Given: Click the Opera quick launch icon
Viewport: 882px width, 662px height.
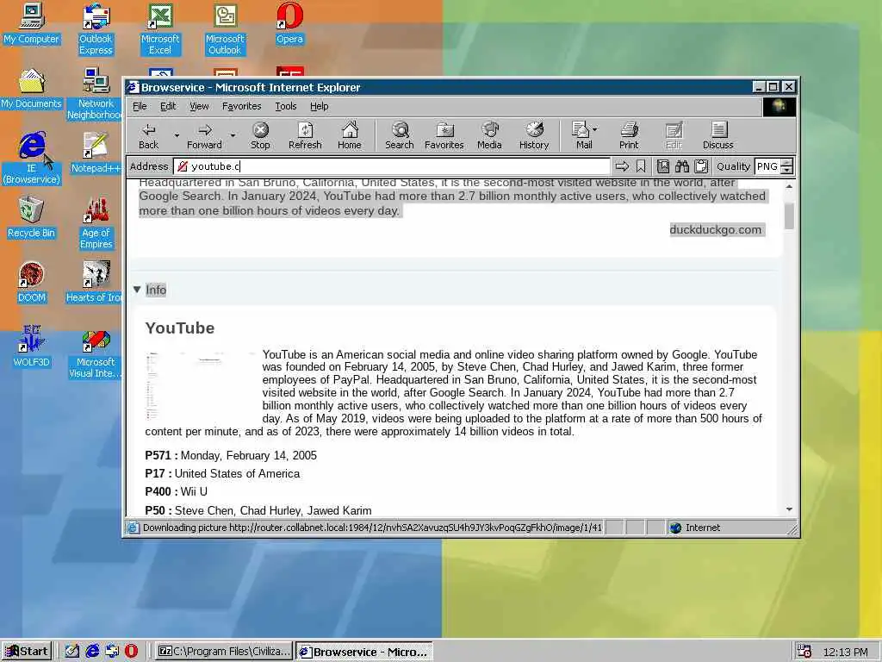Looking at the screenshot, I should point(132,652).
